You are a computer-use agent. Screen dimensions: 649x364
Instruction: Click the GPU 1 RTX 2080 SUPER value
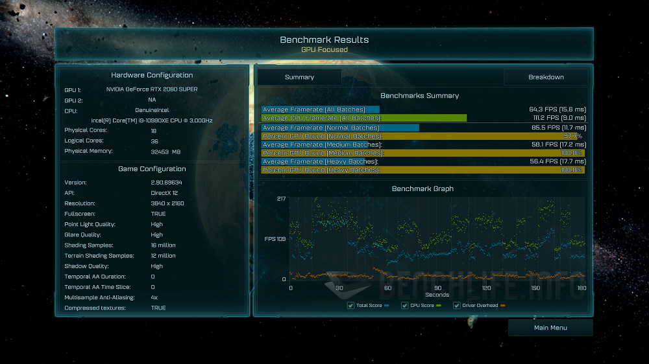tap(151, 89)
